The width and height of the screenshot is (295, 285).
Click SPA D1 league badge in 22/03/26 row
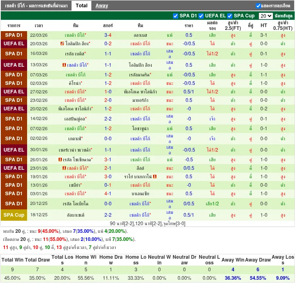point(14,35)
